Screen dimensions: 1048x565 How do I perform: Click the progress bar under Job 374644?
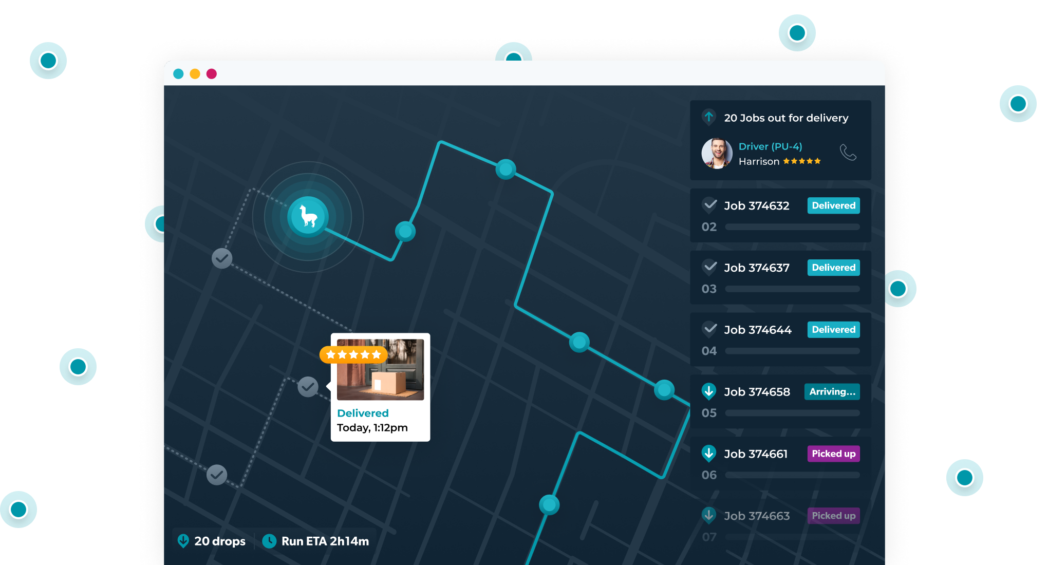click(x=792, y=351)
